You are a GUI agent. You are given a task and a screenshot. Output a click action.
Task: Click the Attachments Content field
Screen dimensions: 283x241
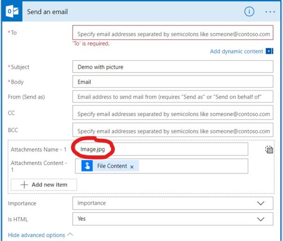[161, 166]
